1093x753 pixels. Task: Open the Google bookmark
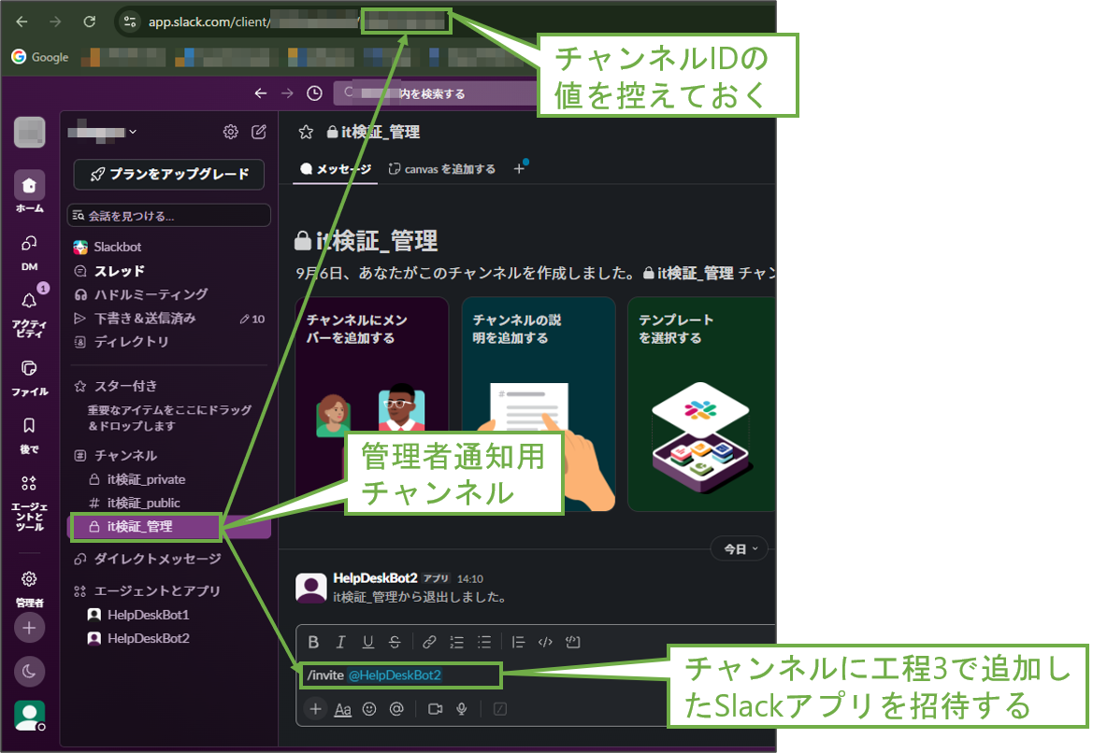click(40, 57)
